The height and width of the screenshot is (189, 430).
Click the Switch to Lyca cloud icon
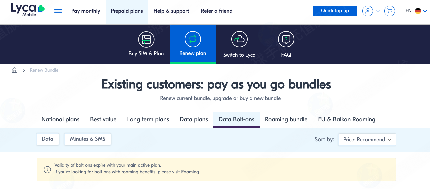[x=239, y=40]
